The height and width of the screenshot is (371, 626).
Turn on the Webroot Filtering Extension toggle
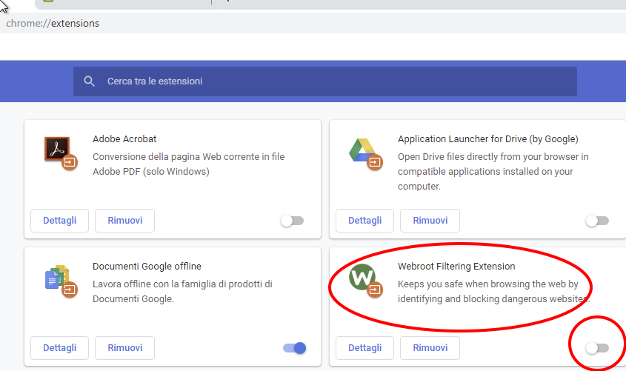pyautogui.click(x=596, y=348)
